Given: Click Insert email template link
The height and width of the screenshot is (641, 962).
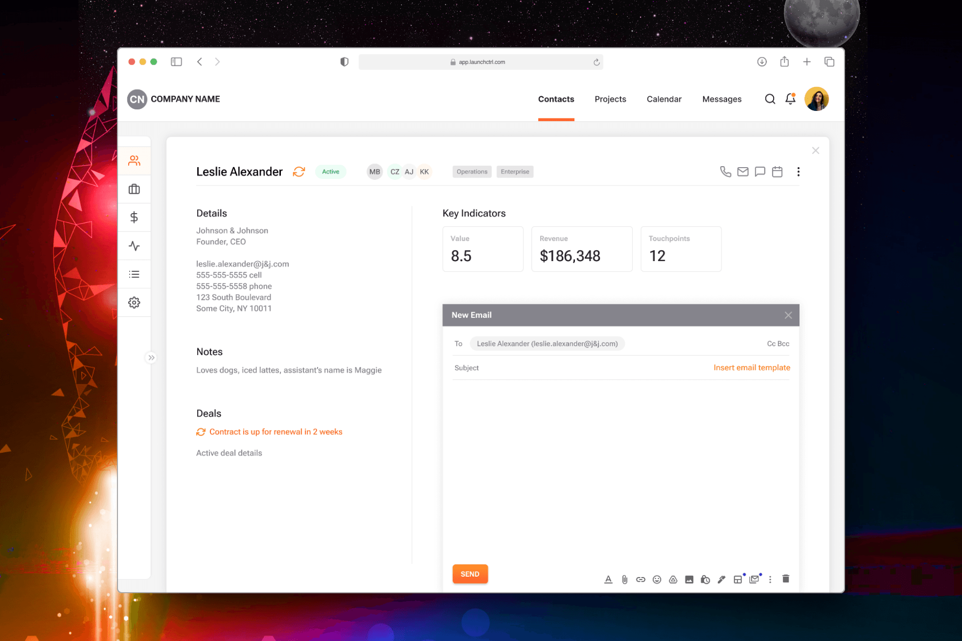Looking at the screenshot, I should [751, 368].
